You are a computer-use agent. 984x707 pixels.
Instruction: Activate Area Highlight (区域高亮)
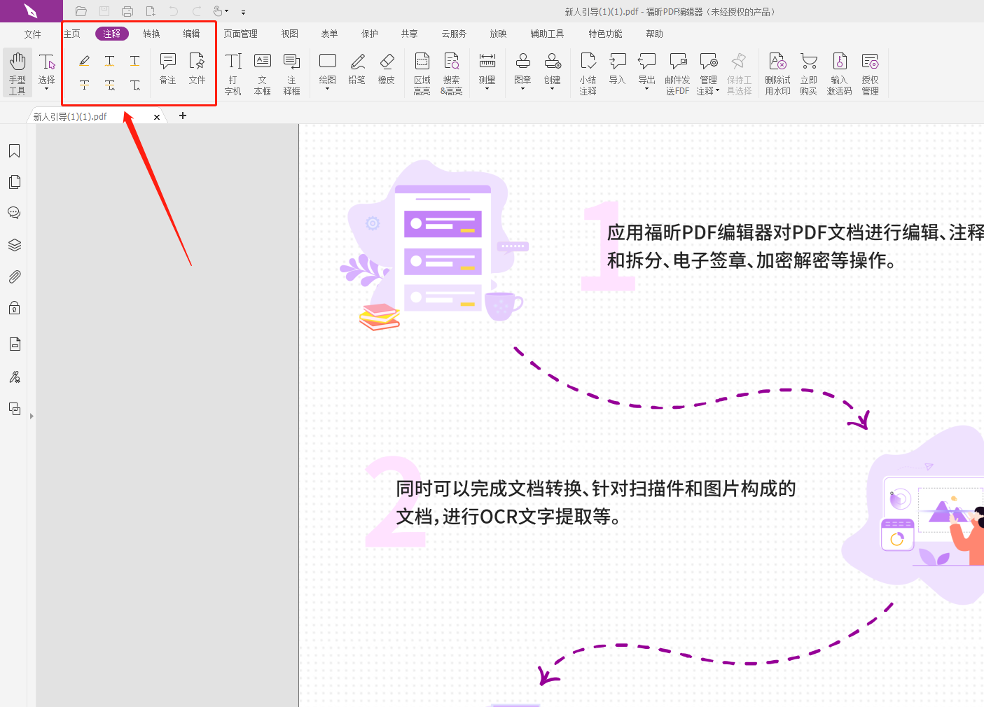[x=422, y=73]
